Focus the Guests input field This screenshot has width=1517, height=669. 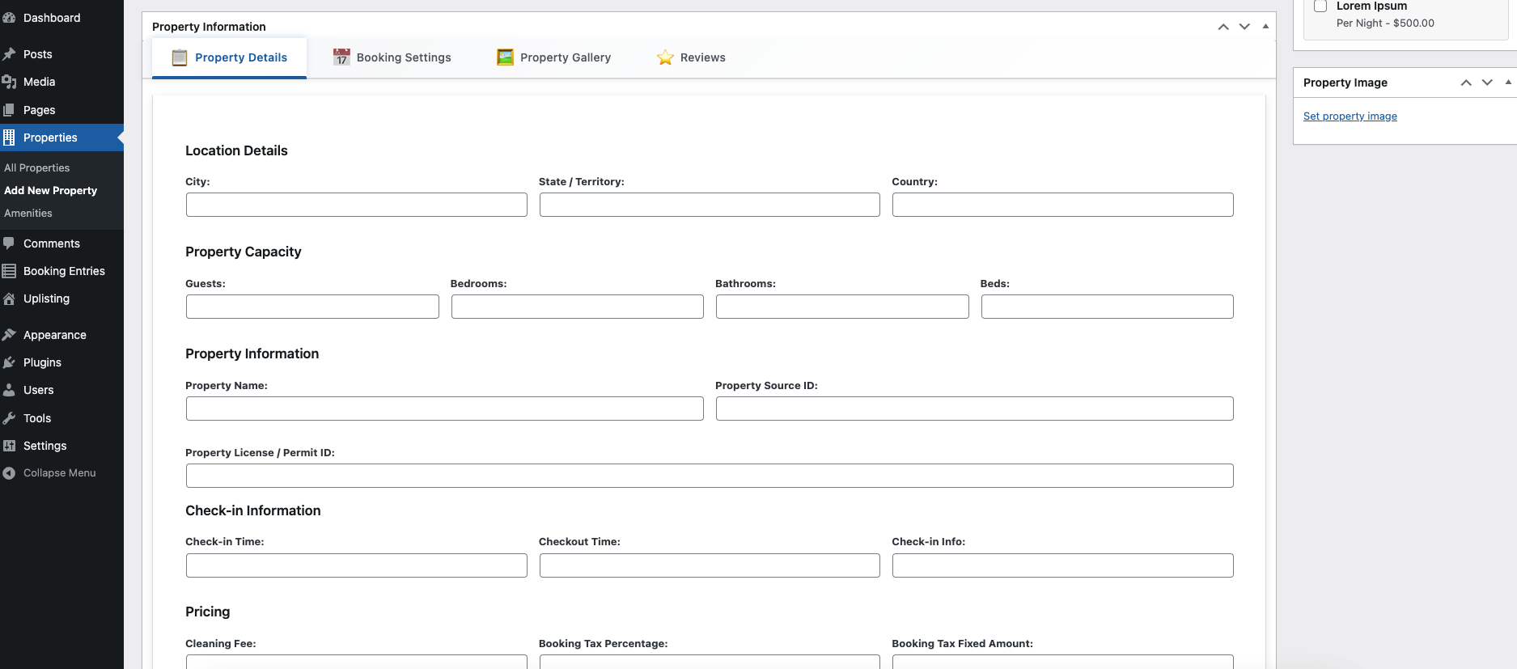[312, 307]
